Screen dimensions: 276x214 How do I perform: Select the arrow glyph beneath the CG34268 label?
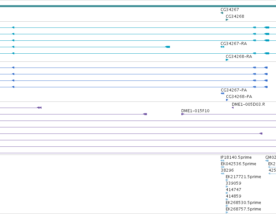click(227, 20)
